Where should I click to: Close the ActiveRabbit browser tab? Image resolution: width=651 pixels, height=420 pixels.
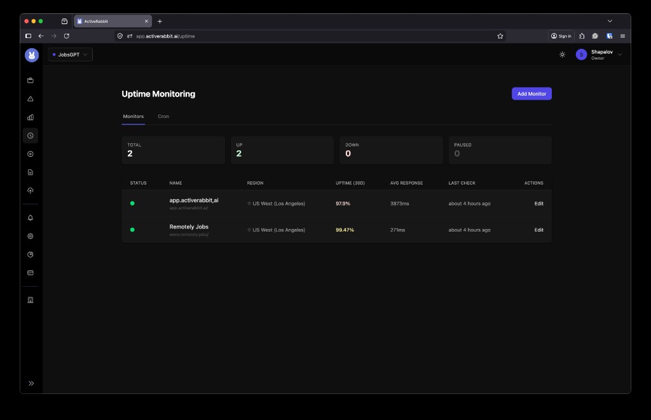(x=146, y=21)
